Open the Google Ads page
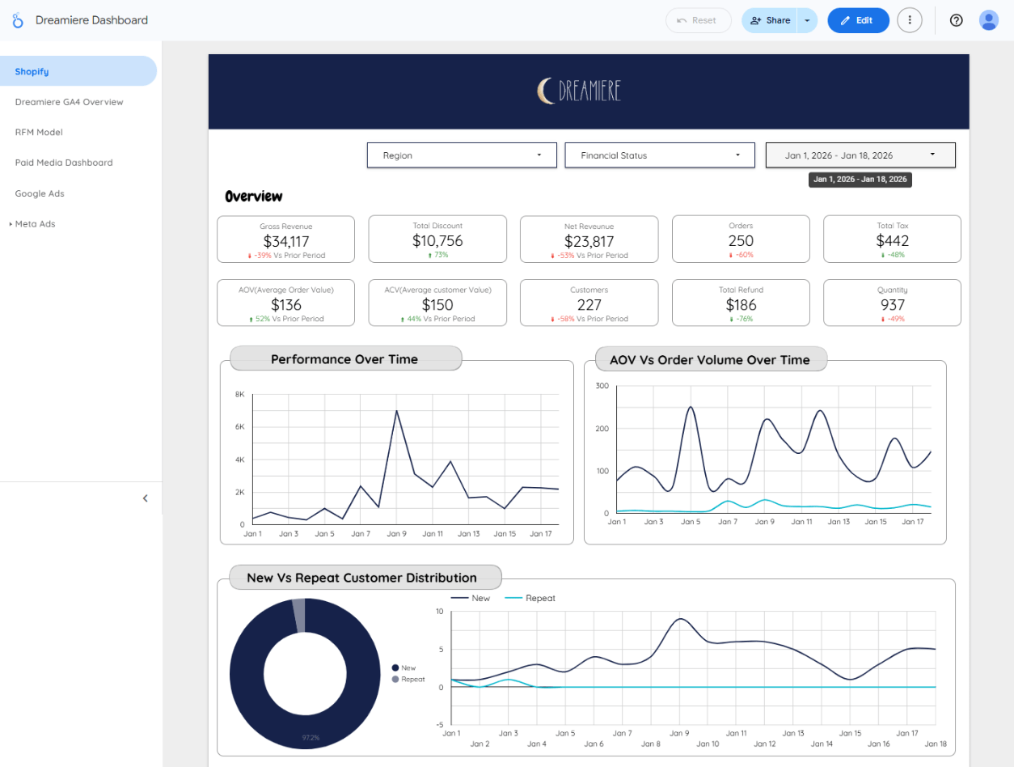This screenshot has height=767, width=1014. click(40, 193)
